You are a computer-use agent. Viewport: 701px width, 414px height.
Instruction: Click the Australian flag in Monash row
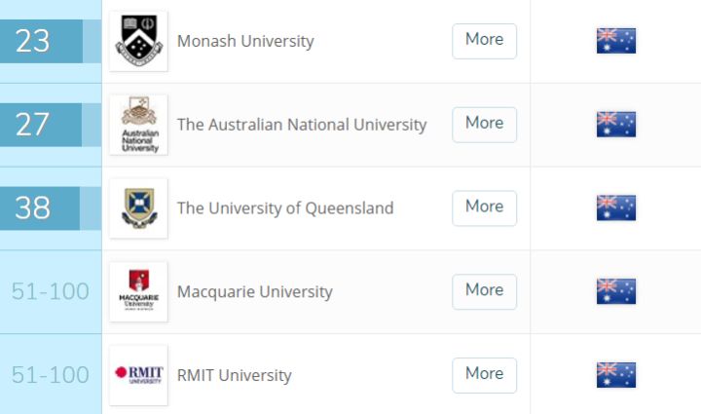(616, 41)
